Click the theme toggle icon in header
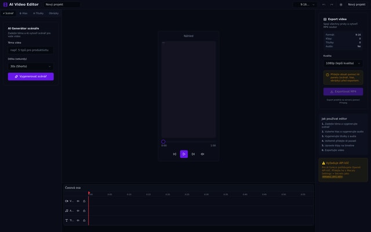 (341, 5)
